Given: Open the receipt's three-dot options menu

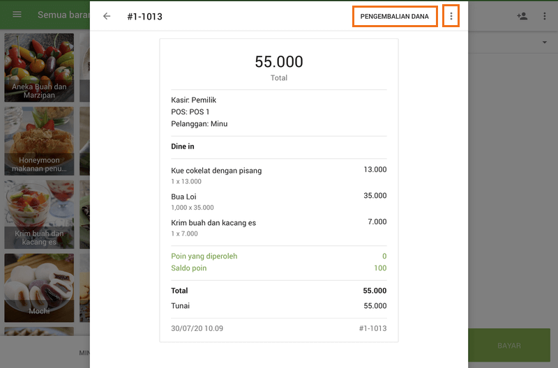Looking at the screenshot, I should (451, 16).
